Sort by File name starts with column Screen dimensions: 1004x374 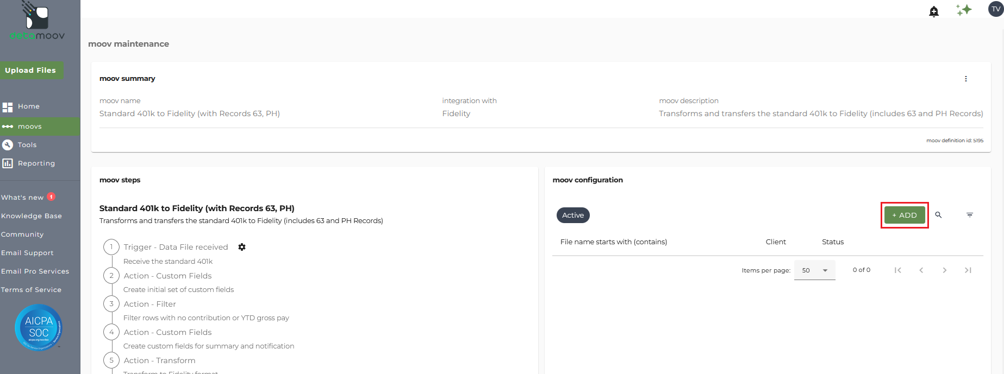614,242
